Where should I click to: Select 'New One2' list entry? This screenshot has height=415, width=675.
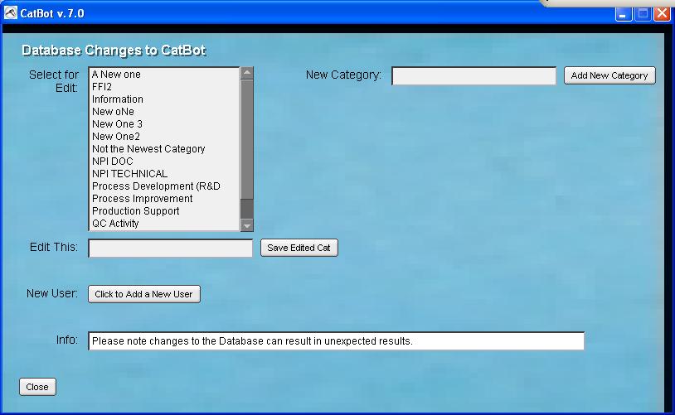pos(163,137)
